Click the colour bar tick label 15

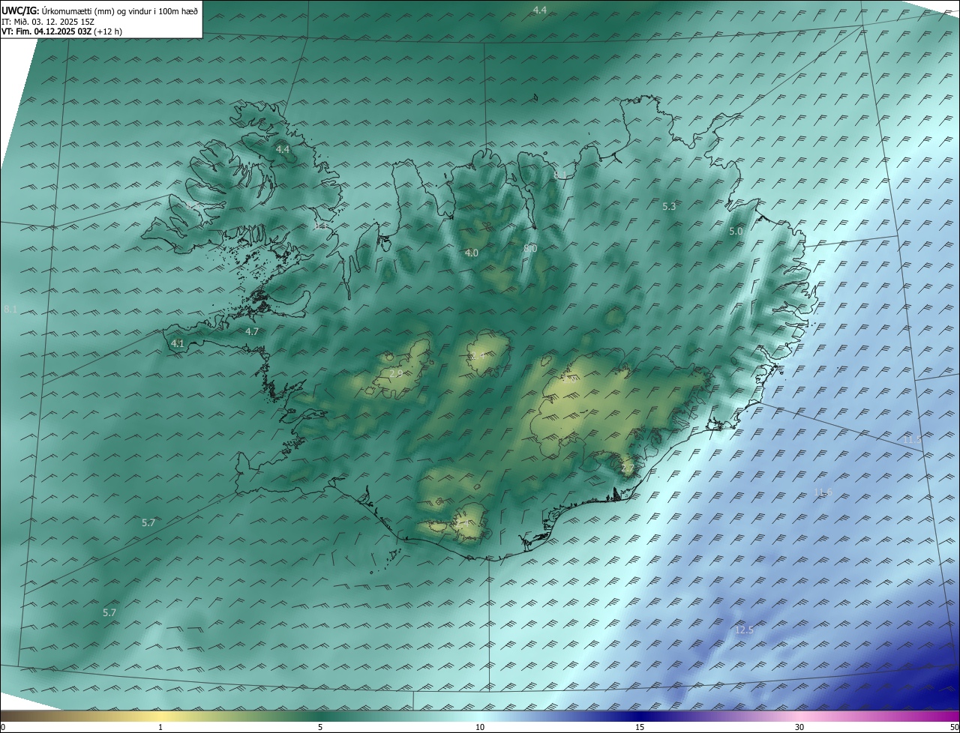640,727
